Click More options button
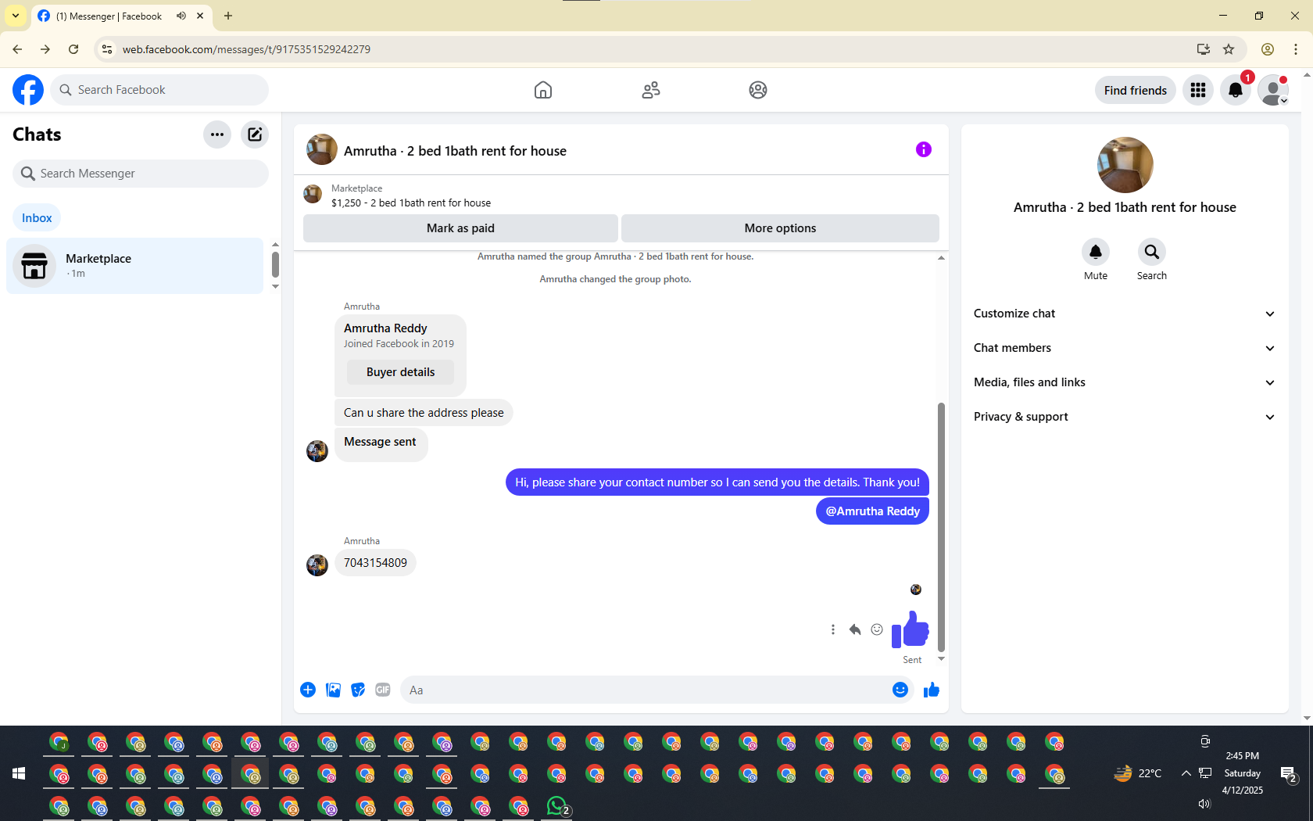Viewport: 1313px width, 821px height. coord(780,228)
